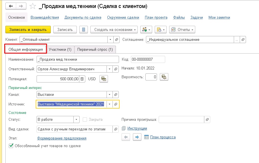Expand the Клиент dropdown list
Screen dimensions: 259x163
(110, 40)
